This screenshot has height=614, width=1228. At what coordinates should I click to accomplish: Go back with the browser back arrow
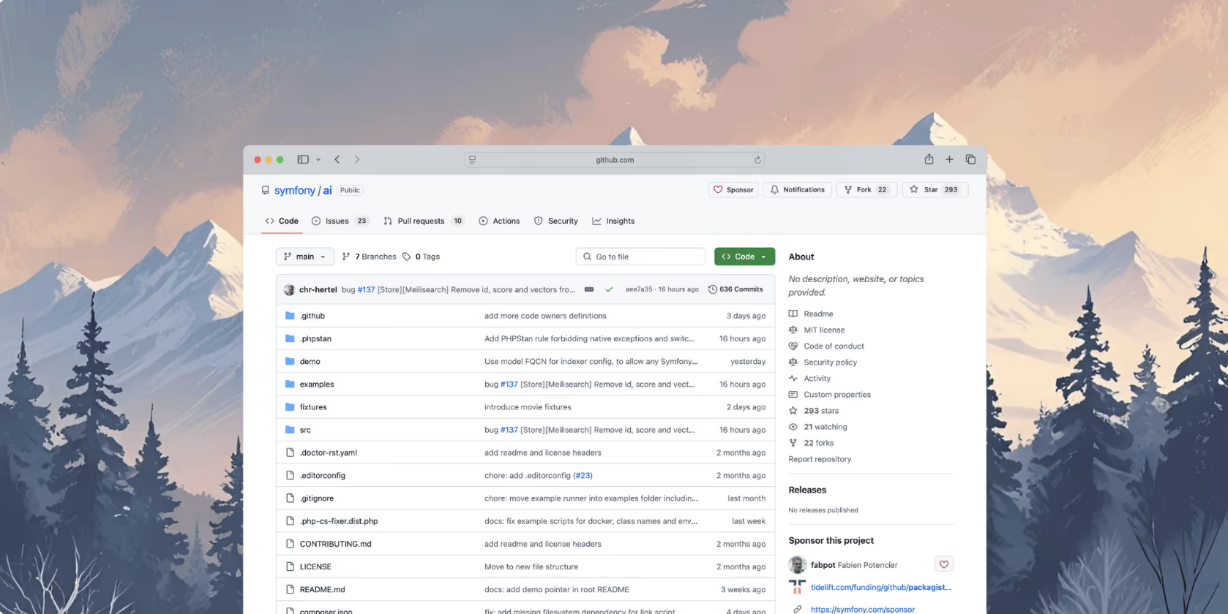point(337,159)
